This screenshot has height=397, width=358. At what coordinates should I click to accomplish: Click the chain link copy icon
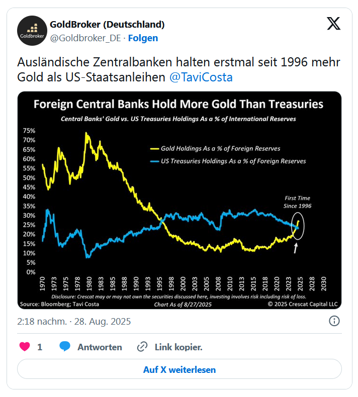pyautogui.click(x=142, y=347)
